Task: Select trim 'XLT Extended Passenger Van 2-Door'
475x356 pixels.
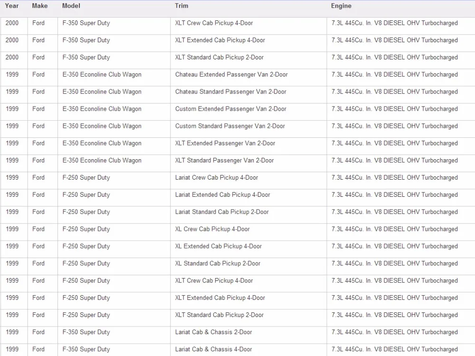Action: pos(225,143)
